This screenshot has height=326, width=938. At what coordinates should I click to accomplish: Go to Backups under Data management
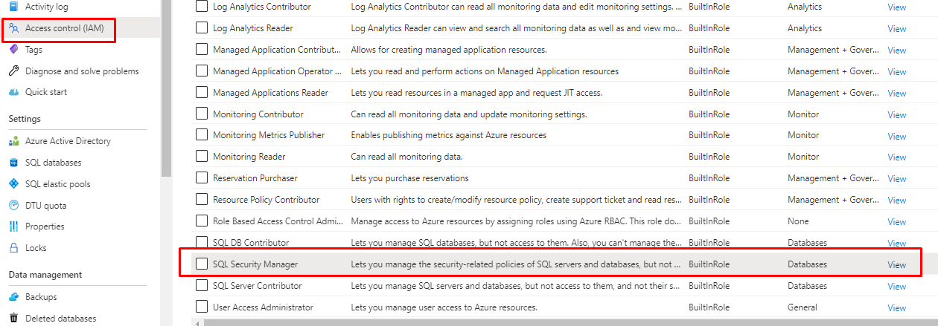click(x=41, y=297)
